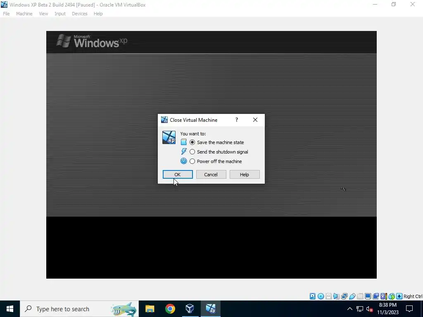Click the Windows XP VM taskbar icon

[210, 309]
